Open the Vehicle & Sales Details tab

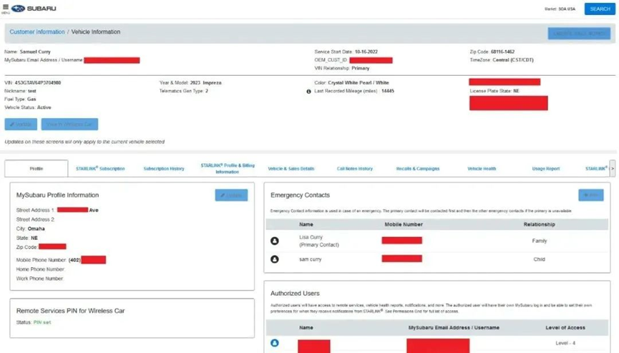pyautogui.click(x=291, y=168)
